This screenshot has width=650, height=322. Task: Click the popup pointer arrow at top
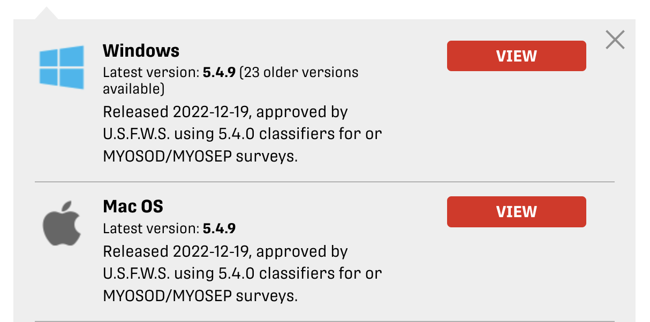coord(46,13)
